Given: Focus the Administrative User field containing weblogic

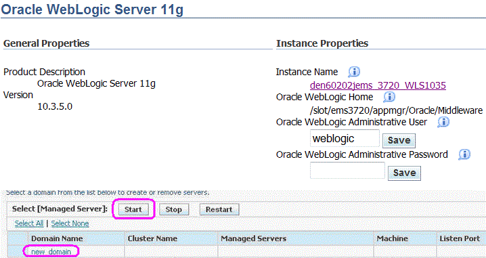Looking at the screenshot, I should tap(345, 138).
